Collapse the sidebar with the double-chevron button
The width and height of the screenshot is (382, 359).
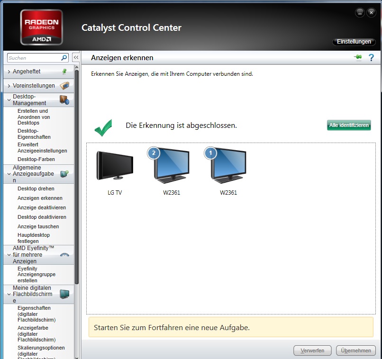76,57
